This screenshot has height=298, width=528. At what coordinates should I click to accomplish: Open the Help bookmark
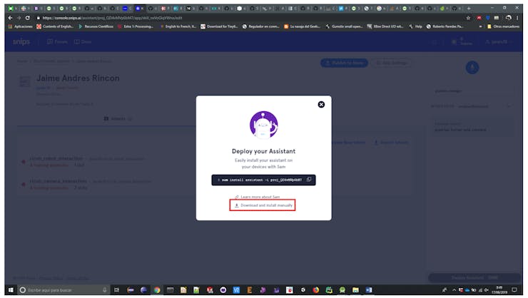415,26
